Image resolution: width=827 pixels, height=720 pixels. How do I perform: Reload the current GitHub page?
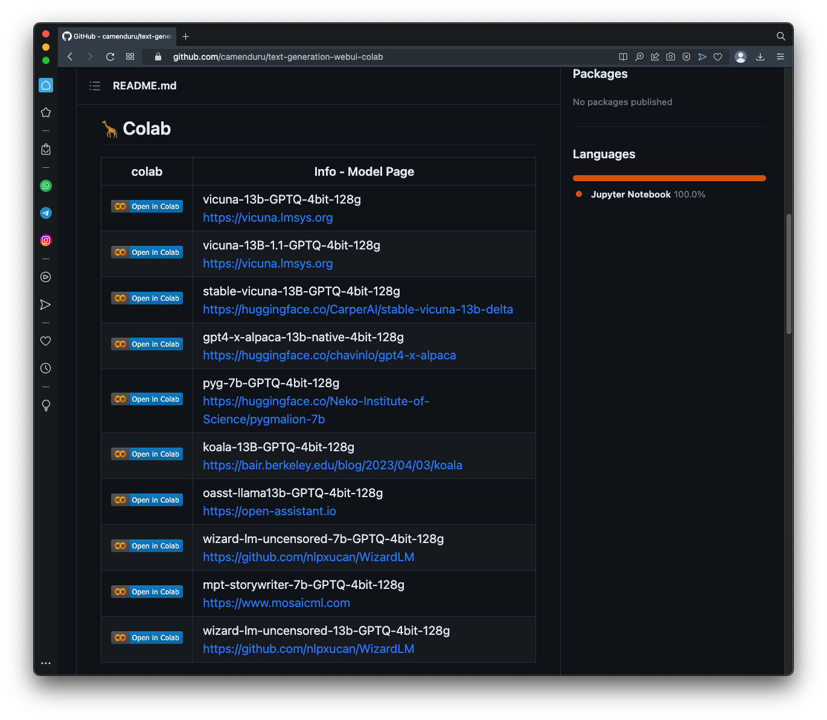click(110, 57)
